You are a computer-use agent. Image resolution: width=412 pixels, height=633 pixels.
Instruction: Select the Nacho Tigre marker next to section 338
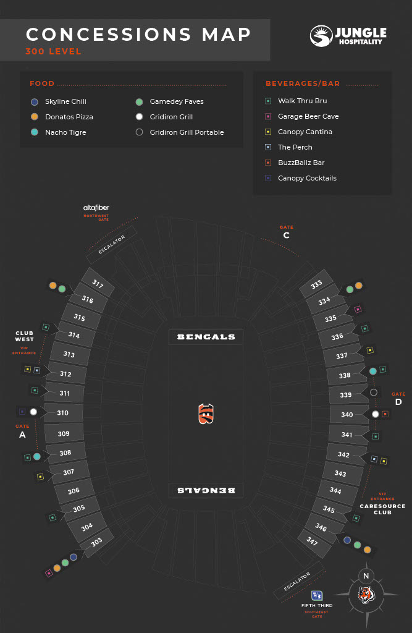pos(372,371)
